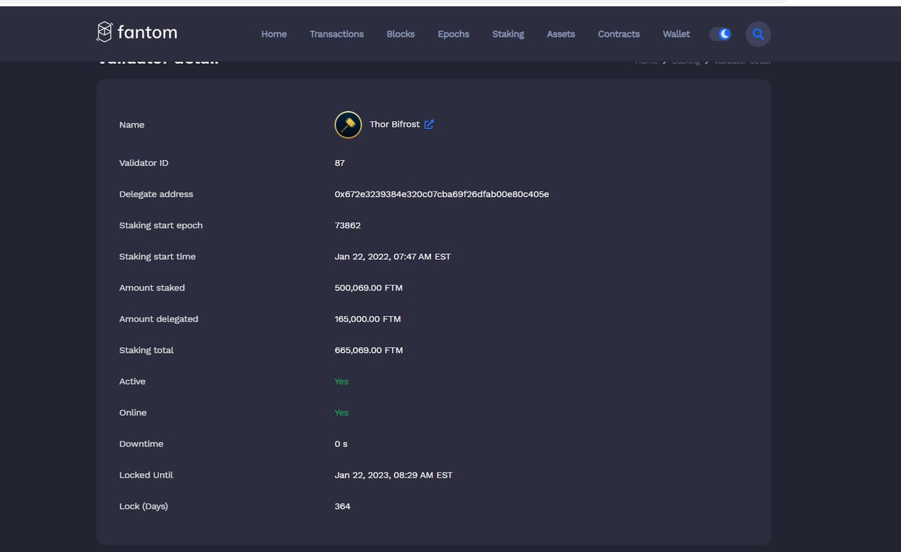Click the Active status indicator showing Yes
The height and width of the screenshot is (552, 901).
(x=341, y=381)
